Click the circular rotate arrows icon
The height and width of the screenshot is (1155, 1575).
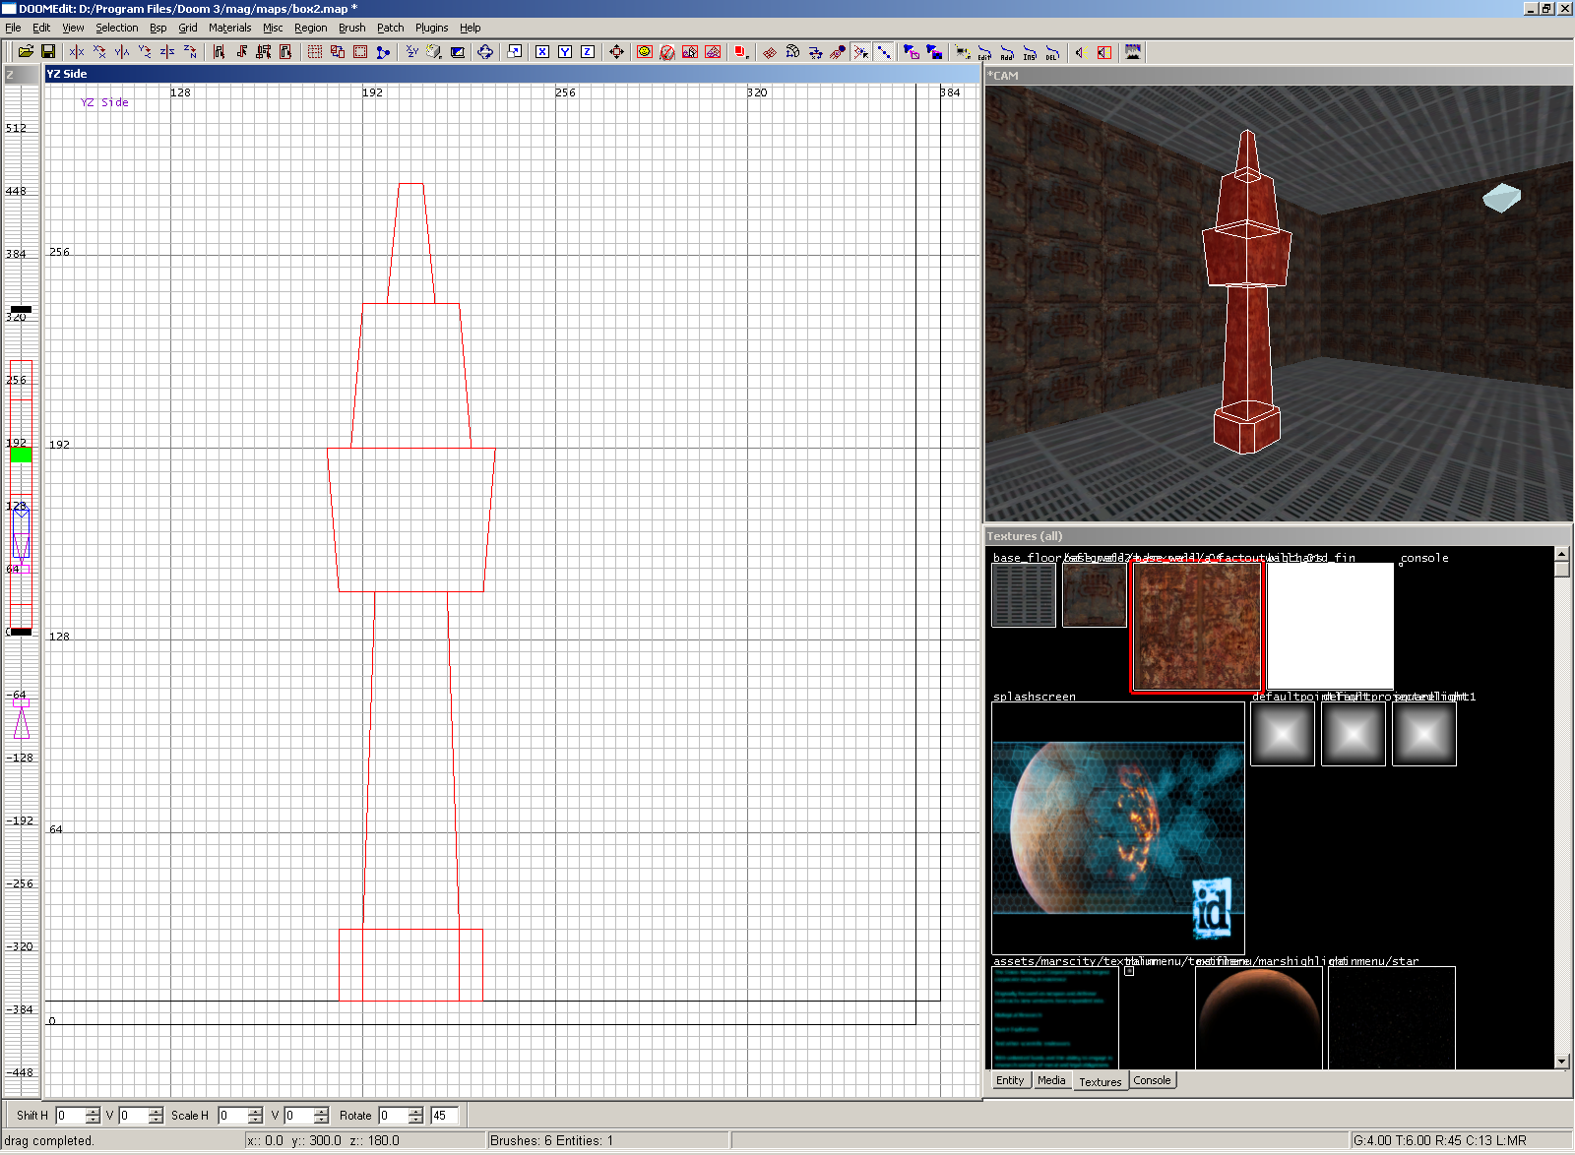(x=485, y=52)
